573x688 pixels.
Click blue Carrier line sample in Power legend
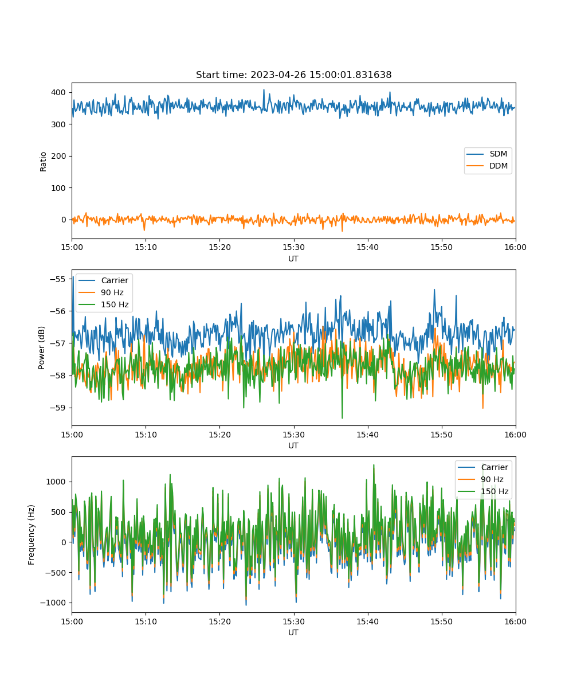click(x=88, y=281)
